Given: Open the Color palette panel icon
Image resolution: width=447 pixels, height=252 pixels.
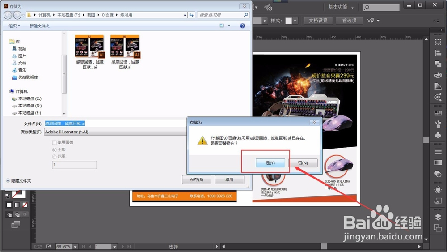Looking at the screenshot, I should pos(438,75).
